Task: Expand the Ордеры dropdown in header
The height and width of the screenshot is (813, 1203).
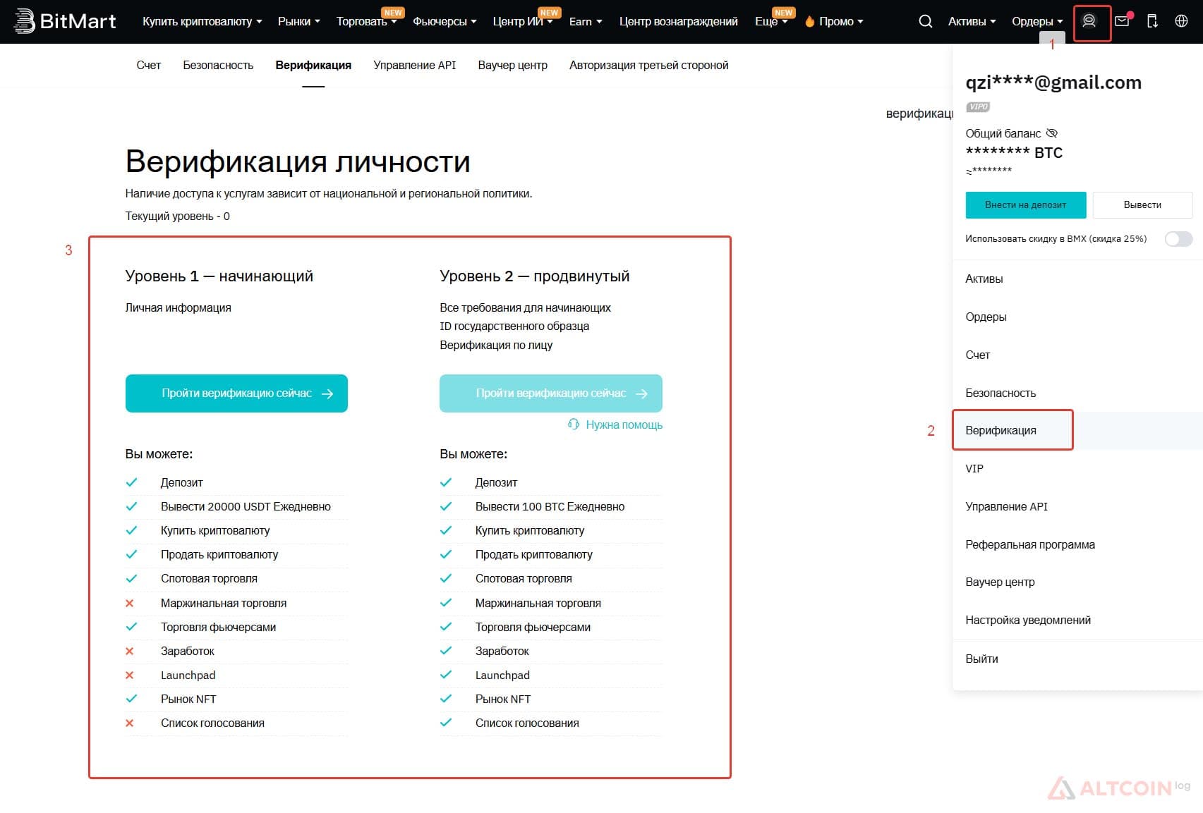Action: 1037,22
